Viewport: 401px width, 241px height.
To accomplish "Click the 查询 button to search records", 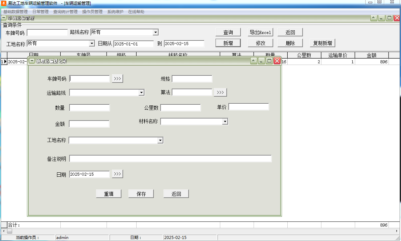I will (228, 32).
